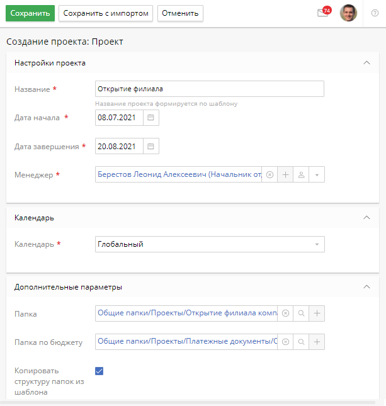
Task: Clear the Папка по бюджету field
Action: tap(285, 342)
